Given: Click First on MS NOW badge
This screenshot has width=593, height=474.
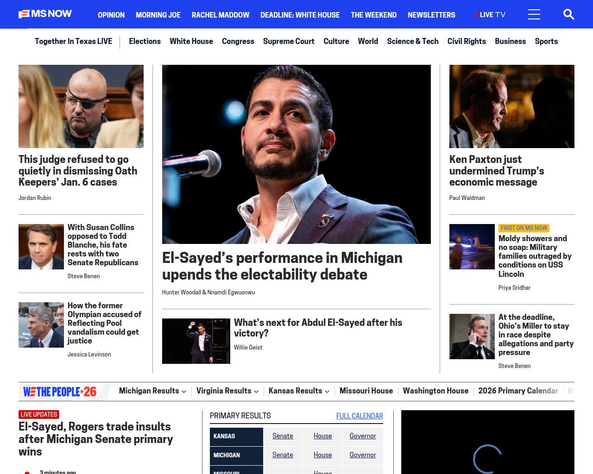Looking at the screenshot, I should pos(524,228).
